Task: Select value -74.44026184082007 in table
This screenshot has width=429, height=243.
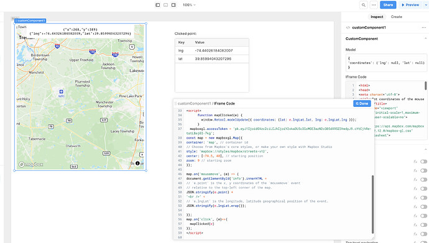Action: [x=214, y=50]
